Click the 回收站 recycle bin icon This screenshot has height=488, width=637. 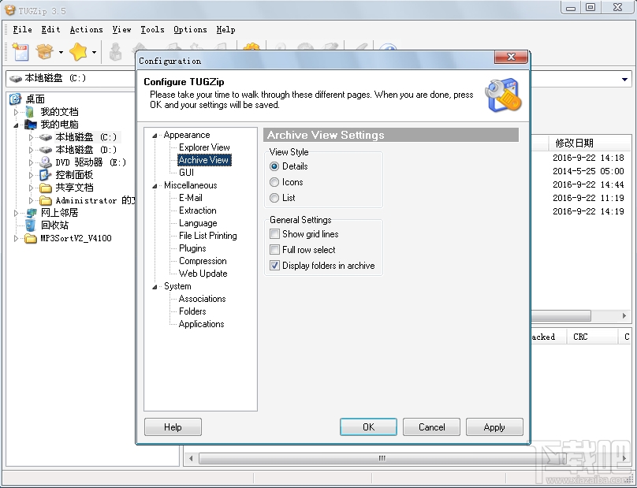pos(30,225)
